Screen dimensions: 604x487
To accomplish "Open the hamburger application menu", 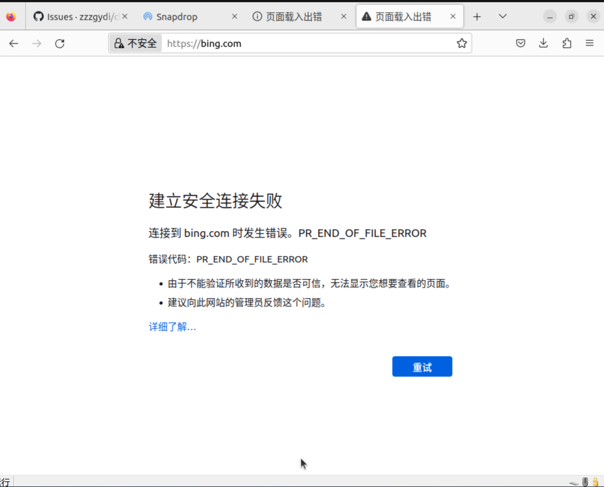I will click(590, 43).
